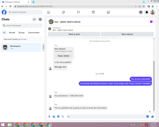Image resolution: width=159 pixels, height=127 pixels.
Task: Click the conversation group photo thumbnail
Action: (x=51, y=22)
